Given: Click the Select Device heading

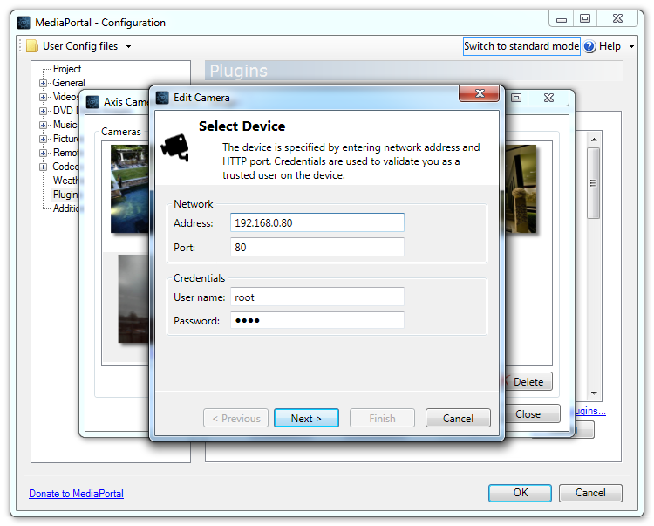Looking at the screenshot, I should (x=242, y=126).
